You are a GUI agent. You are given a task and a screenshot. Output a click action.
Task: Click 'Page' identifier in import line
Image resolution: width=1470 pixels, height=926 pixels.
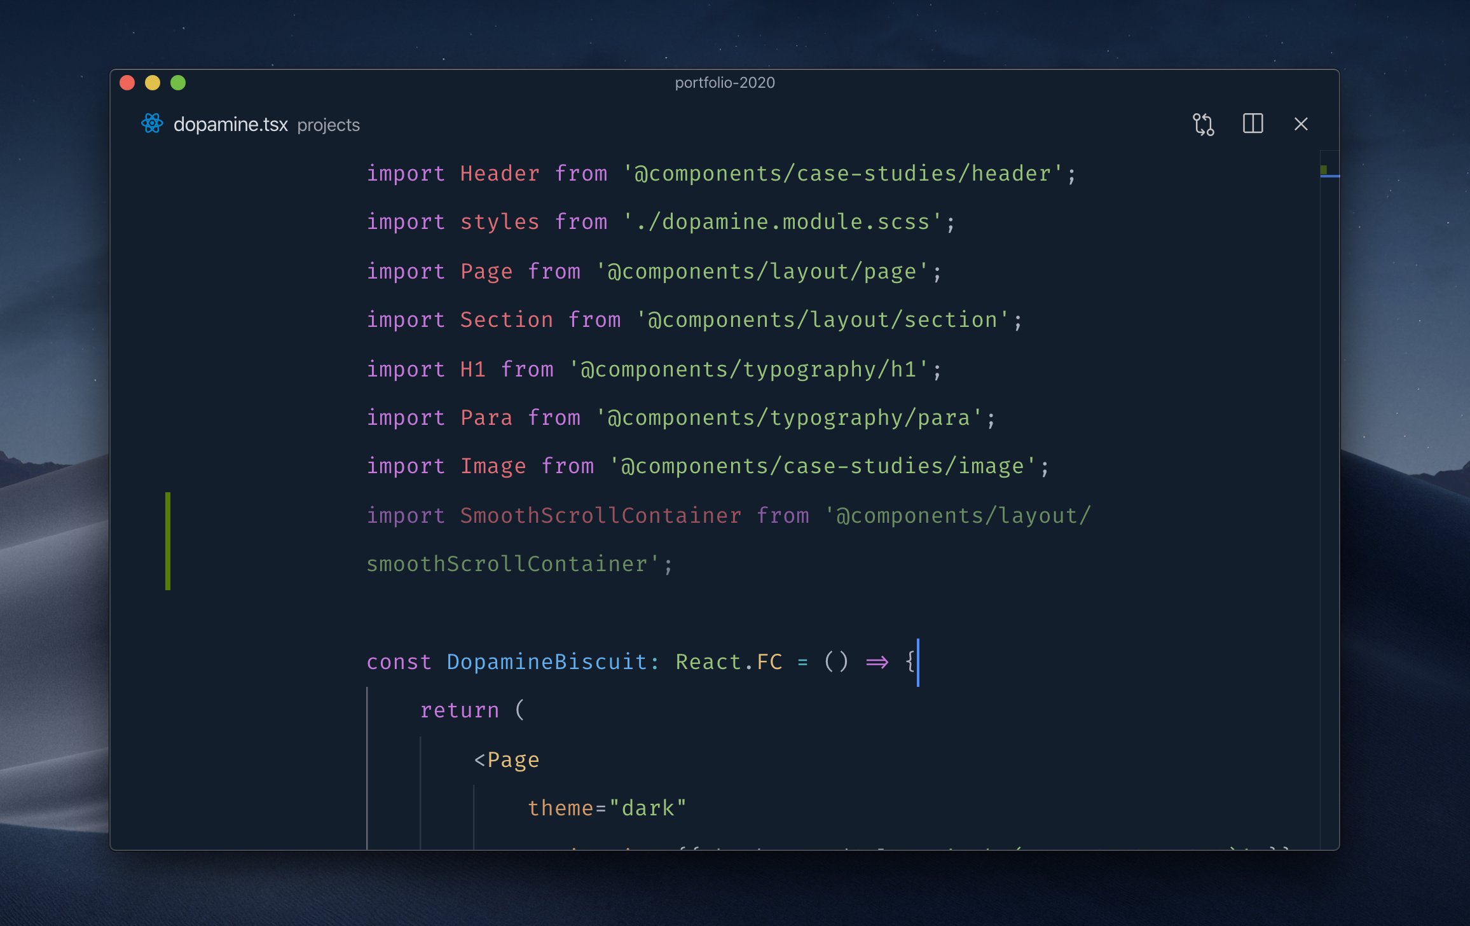(486, 272)
